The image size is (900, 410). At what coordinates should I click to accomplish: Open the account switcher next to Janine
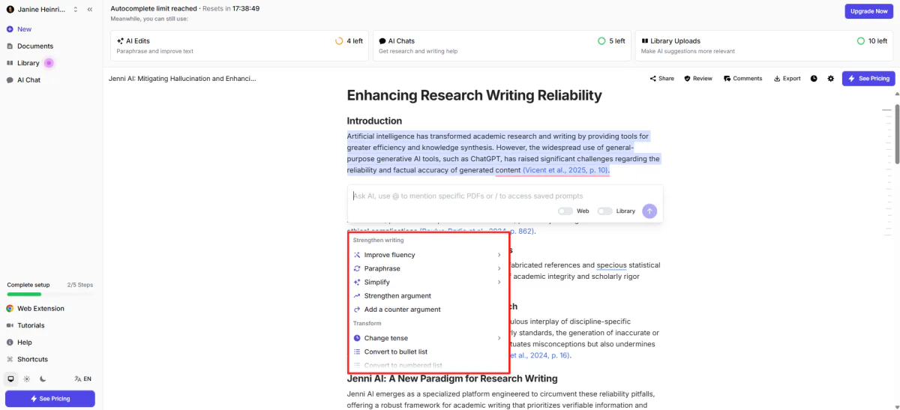tap(75, 10)
